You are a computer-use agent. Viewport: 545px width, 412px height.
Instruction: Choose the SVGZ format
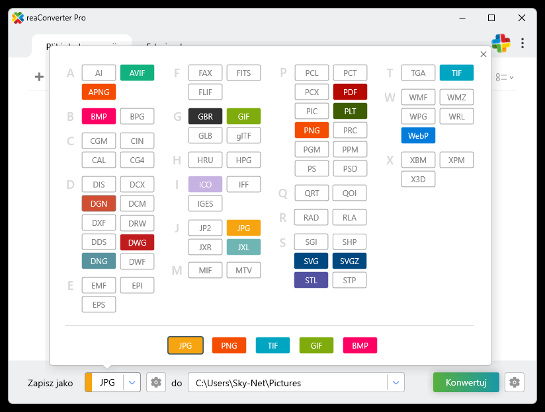(x=349, y=261)
